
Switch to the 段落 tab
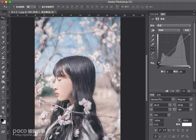point(158,95)
